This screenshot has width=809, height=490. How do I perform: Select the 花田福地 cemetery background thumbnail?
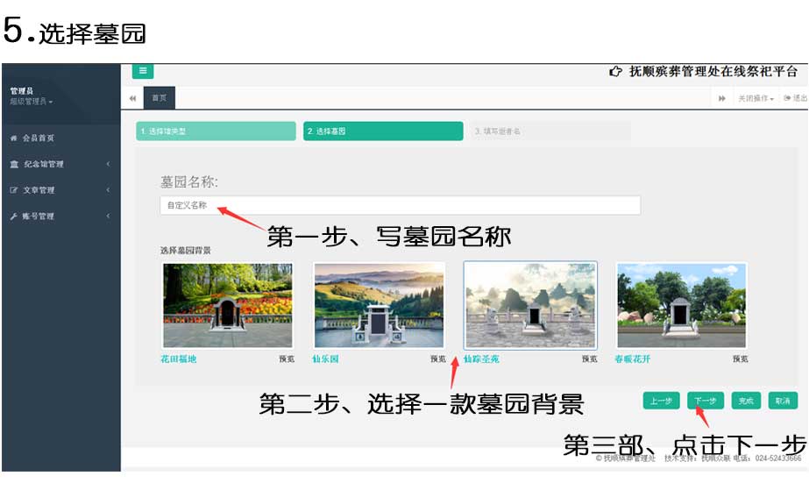pos(228,305)
